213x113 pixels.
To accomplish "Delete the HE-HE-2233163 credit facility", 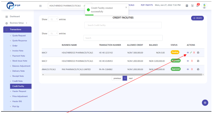I will (x=194, y=52).
